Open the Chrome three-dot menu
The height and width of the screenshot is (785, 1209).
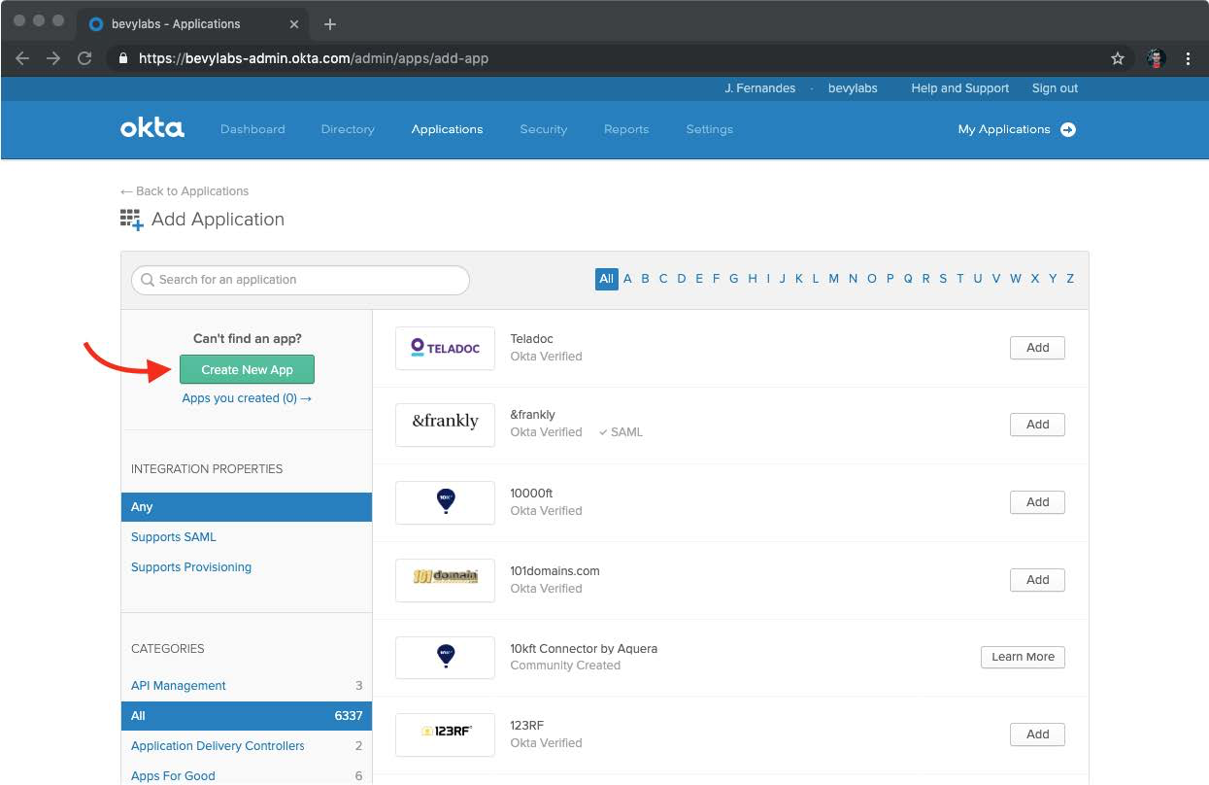tap(1188, 58)
